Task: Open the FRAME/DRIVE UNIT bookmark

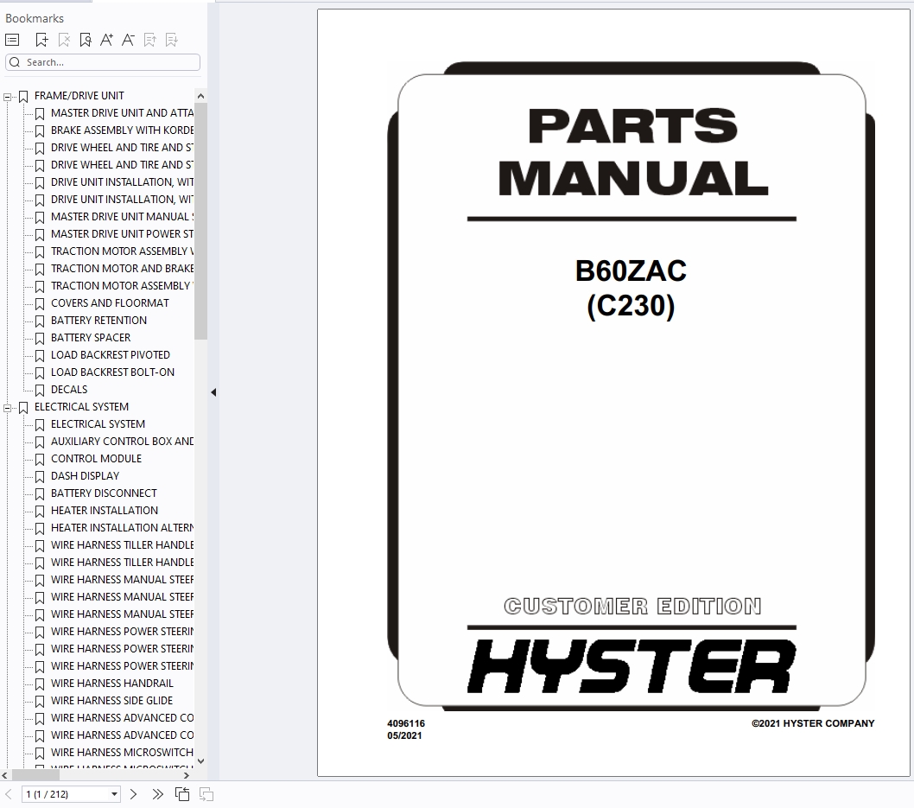Action: [79, 96]
